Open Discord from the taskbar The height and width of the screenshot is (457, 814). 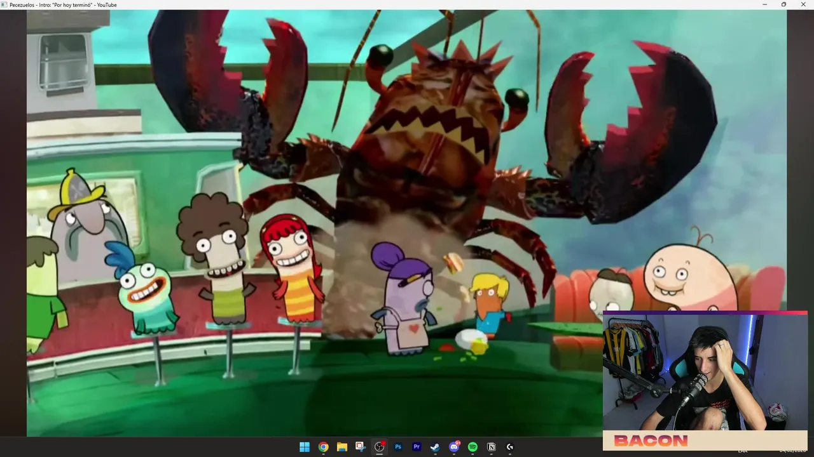point(454,447)
